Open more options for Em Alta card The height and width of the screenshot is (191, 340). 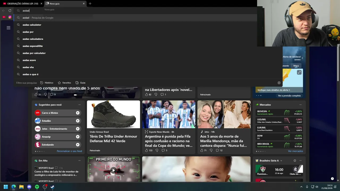point(79,160)
